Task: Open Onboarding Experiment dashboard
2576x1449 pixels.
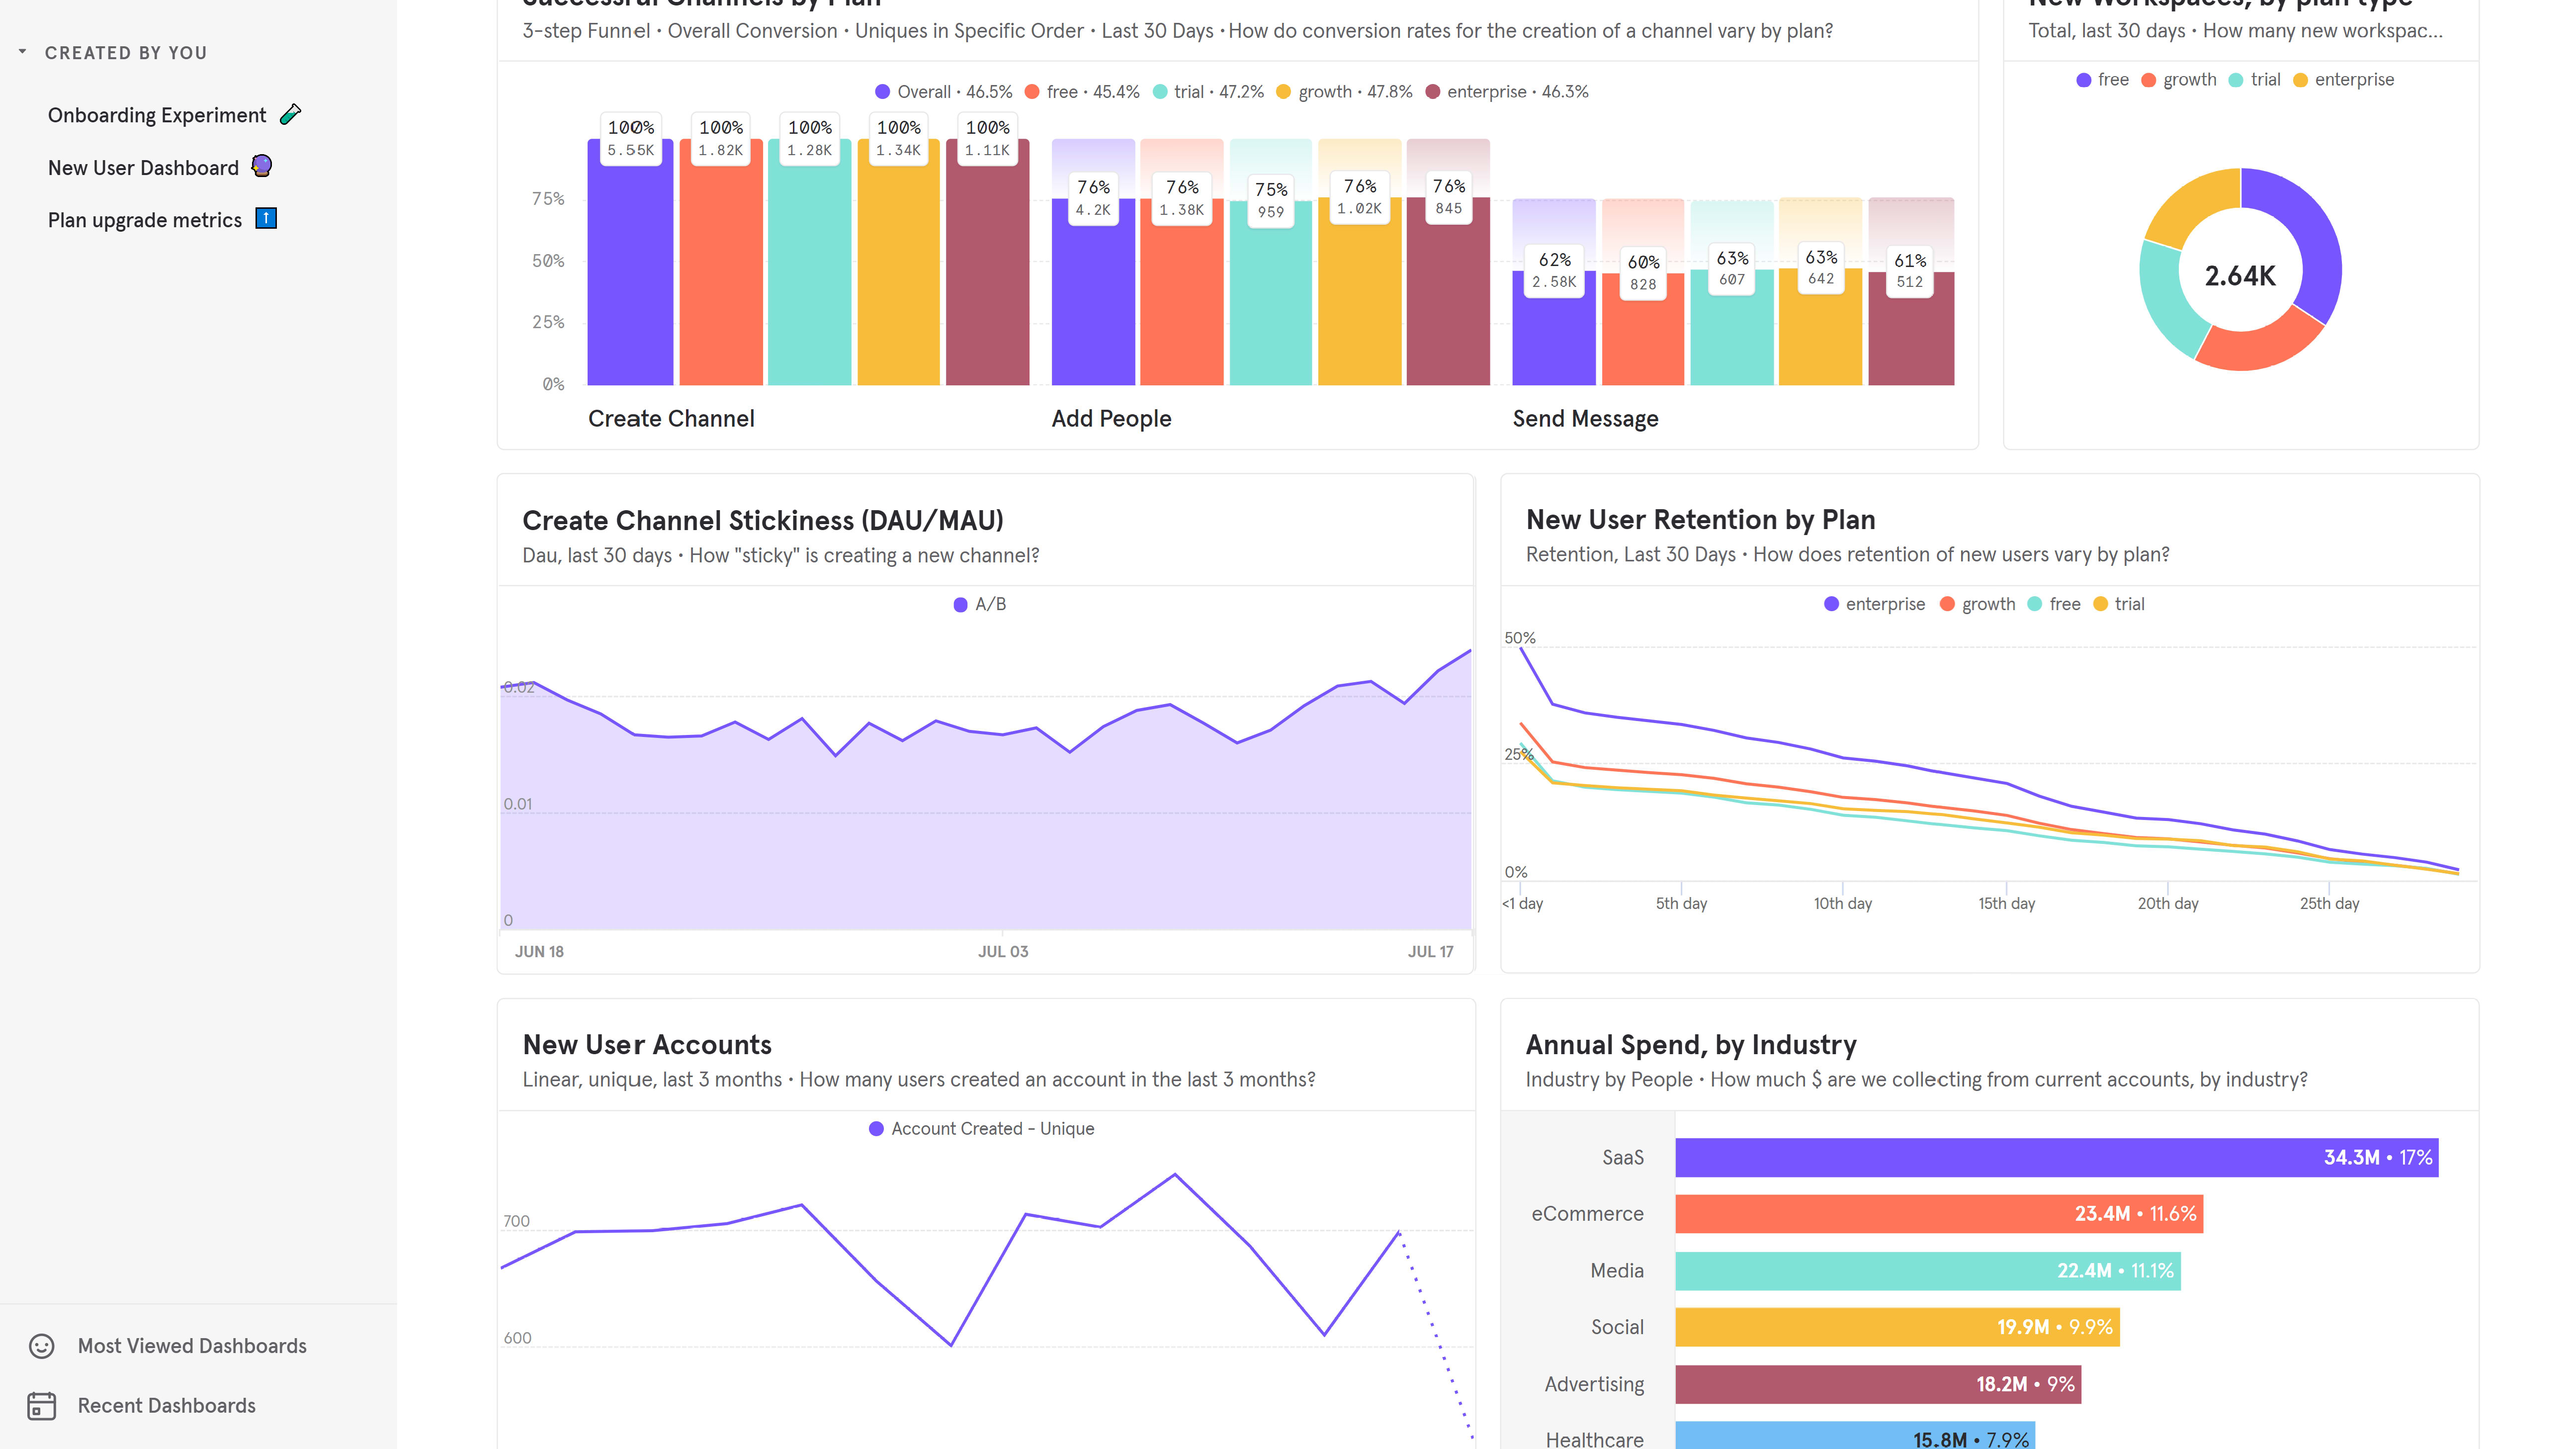Action: tap(157, 115)
